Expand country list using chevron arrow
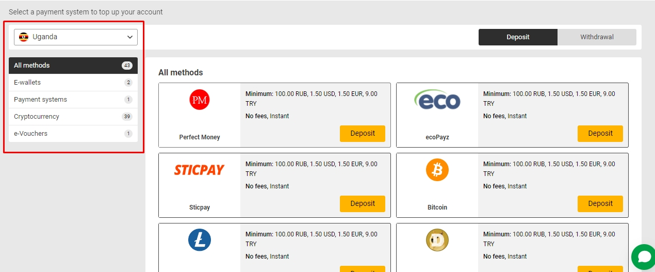Image resolution: width=655 pixels, height=272 pixels. (129, 37)
